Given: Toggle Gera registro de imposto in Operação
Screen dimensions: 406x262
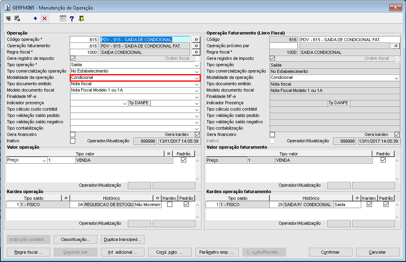Looking at the screenshot, I should click(x=73, y=59).
